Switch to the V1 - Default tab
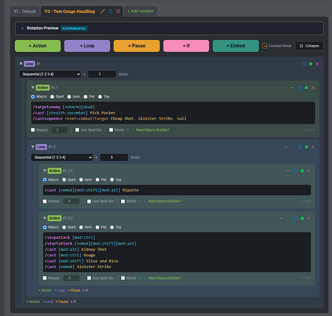332x316 pixels. [25, 11]
